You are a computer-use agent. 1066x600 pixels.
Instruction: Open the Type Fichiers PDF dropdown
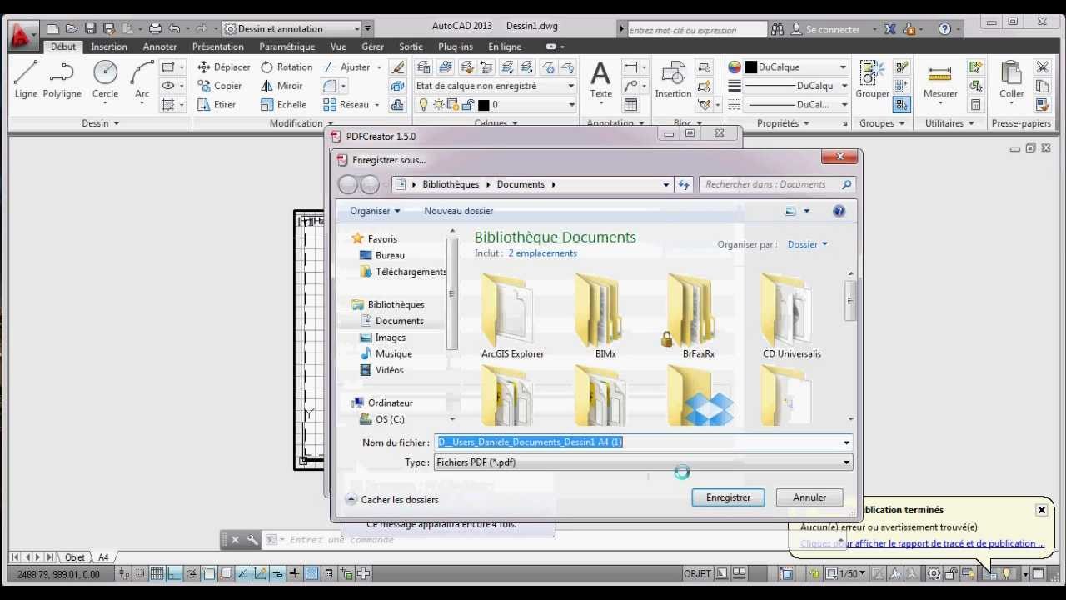click(643, 462)
